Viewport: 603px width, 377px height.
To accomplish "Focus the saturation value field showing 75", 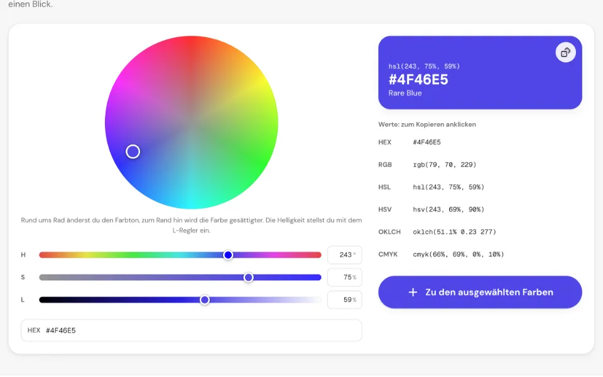I will [345, 277].
